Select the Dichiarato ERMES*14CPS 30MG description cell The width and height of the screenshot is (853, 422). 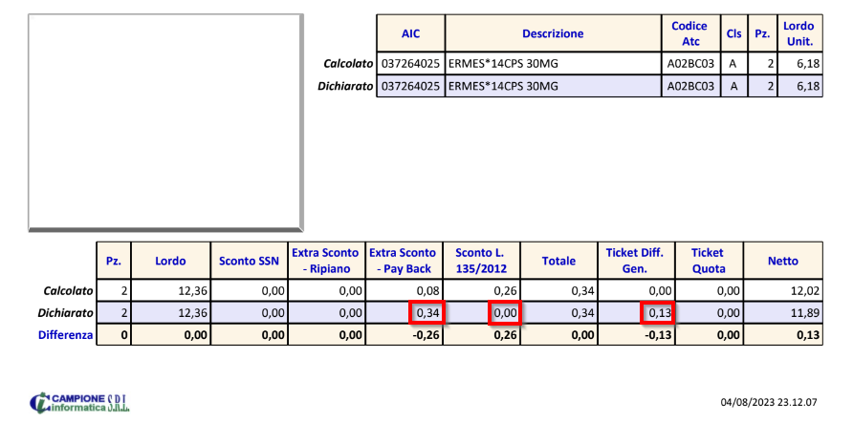(552, 86)
